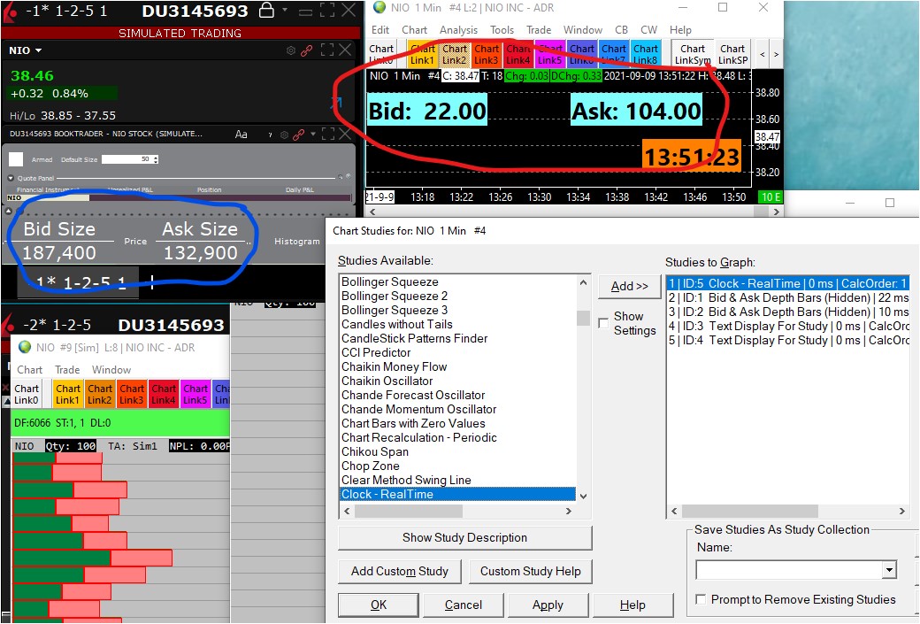The width and height of the screenshot is (920, 624).
Task: Click the red logo in the -2* 1-2-5 window
Action: 8,323
